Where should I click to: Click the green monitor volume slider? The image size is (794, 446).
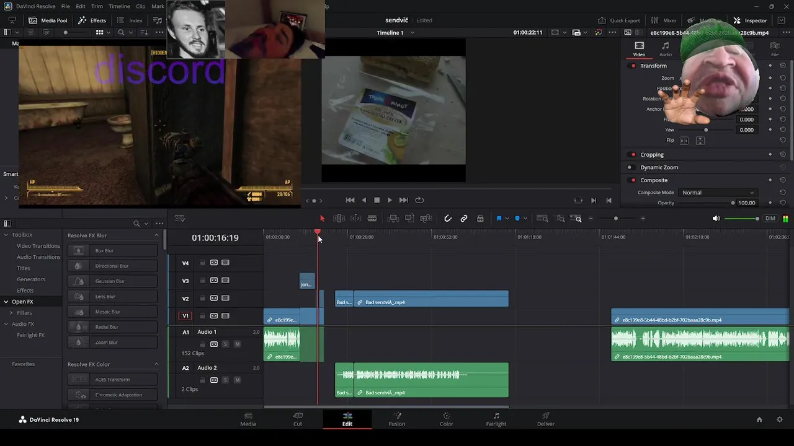[741, 218]
